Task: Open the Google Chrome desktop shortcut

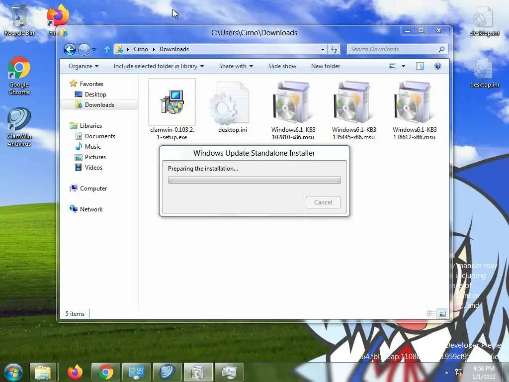Action: [19, 76]
